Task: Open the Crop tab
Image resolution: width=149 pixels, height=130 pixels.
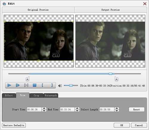Action: 36,95
